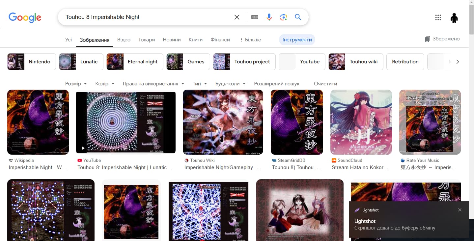
Task: Open the Тип type filter dropdown
Action: [200, 84]
